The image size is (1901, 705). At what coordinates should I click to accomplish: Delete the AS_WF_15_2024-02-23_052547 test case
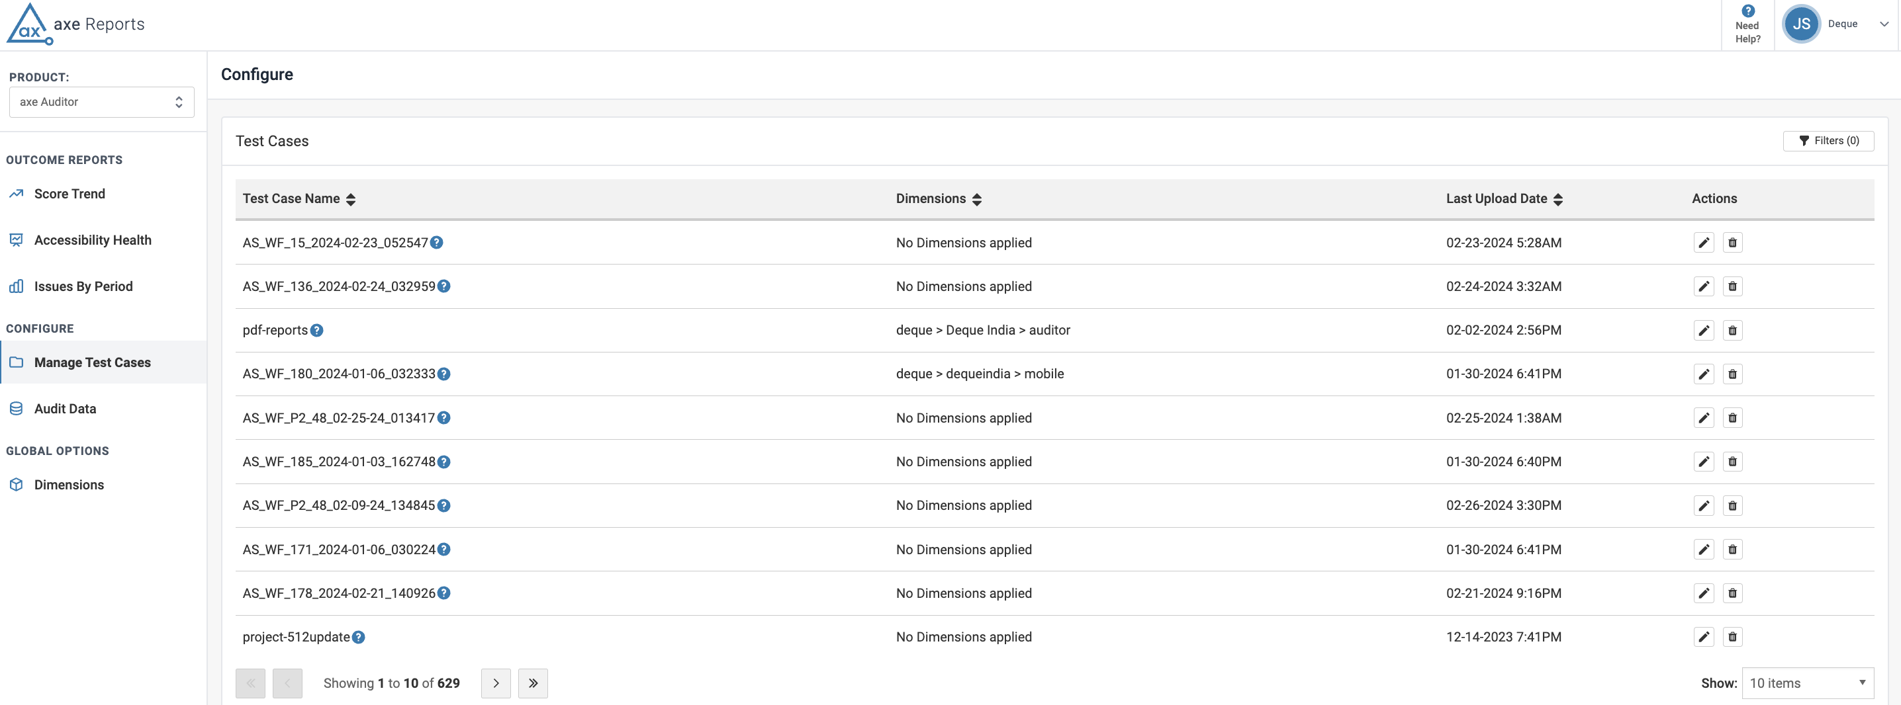point(1732,243)
